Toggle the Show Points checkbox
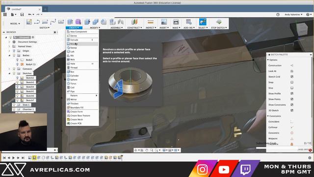This screenshot has height=177, width=314. (x=292, y=99)
